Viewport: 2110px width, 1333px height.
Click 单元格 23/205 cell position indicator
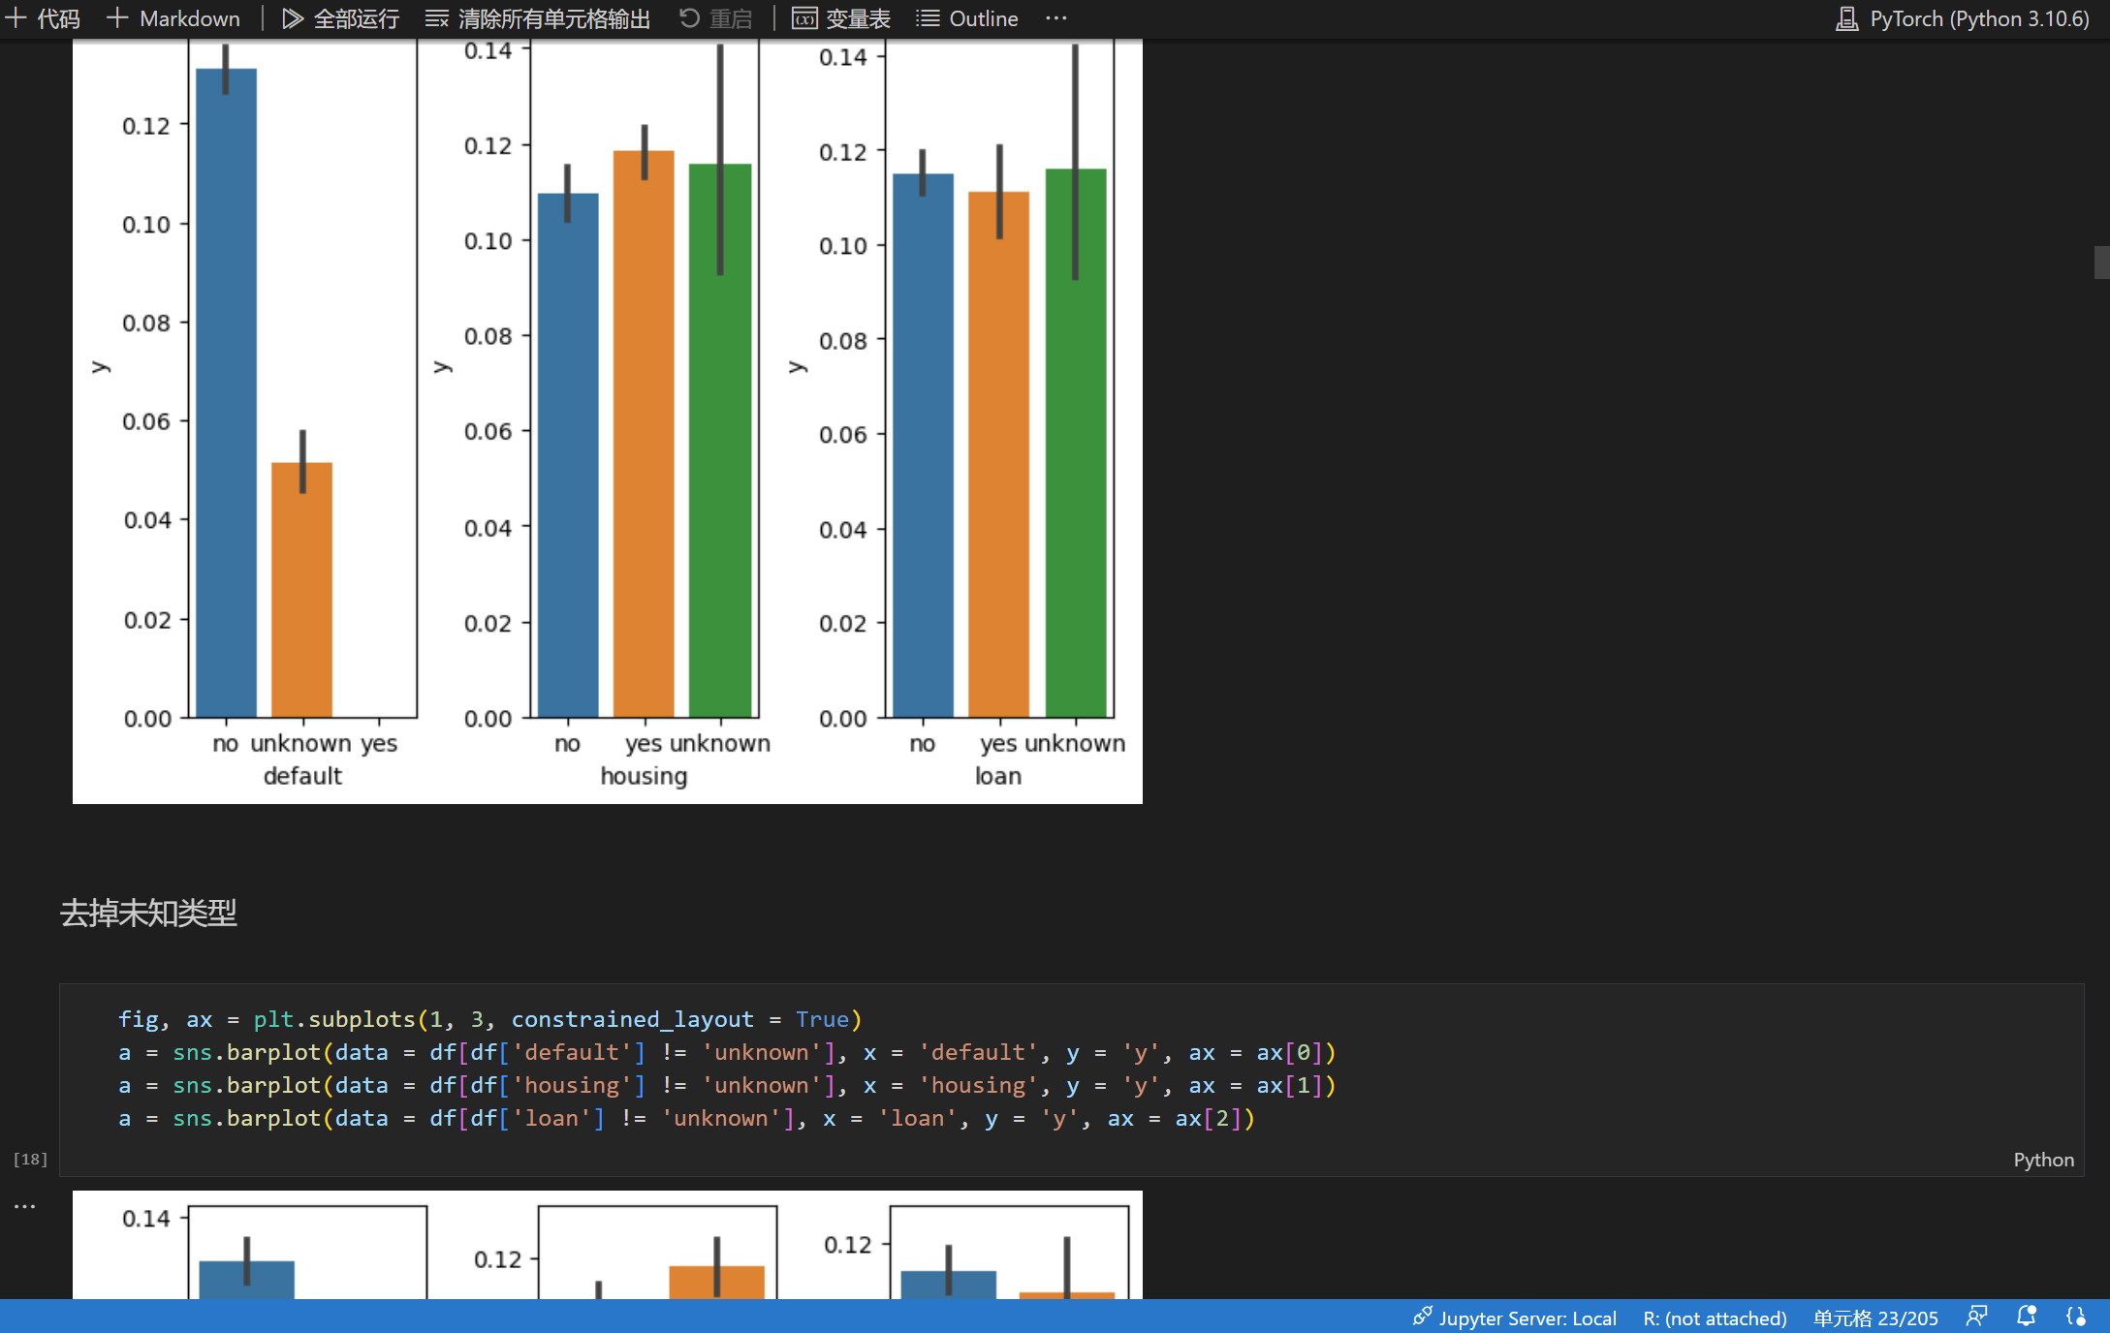tap(1875, 1317)
